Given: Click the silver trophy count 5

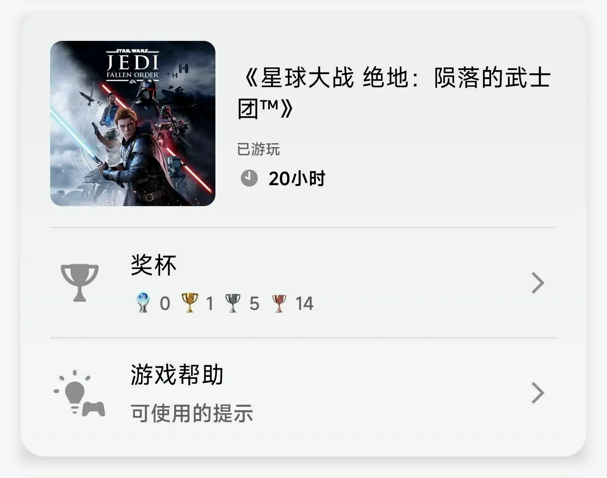Looking at the screenshot, I should click(x=254, y=303).
